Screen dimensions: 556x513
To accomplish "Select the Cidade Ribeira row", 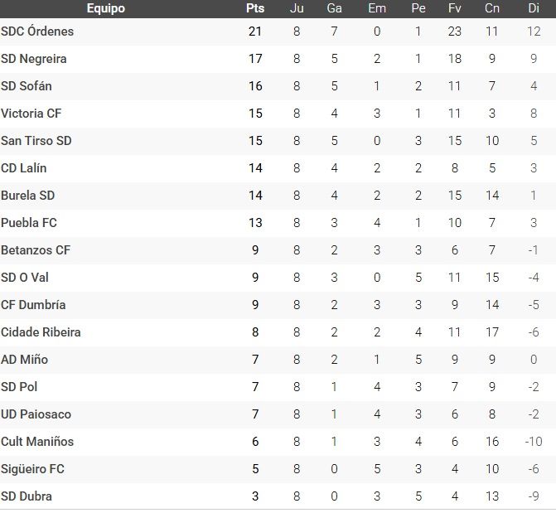I will [41, 332].
